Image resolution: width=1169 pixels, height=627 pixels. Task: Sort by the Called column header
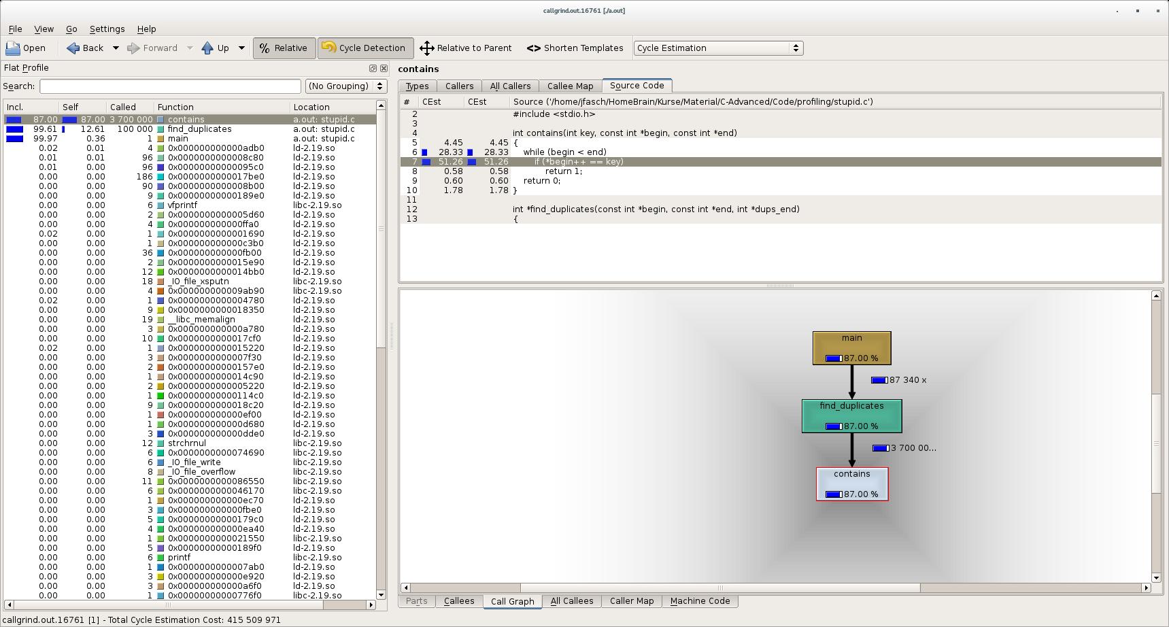click(x=123, y=107)
